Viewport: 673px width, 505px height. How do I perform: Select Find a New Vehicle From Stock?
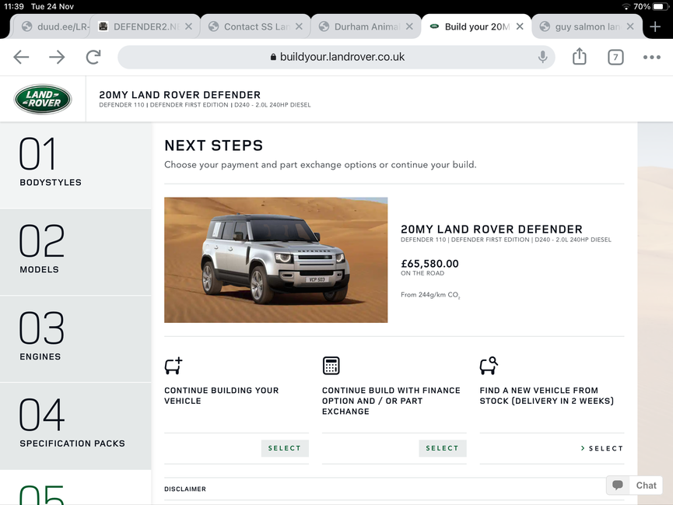(601, 448)
